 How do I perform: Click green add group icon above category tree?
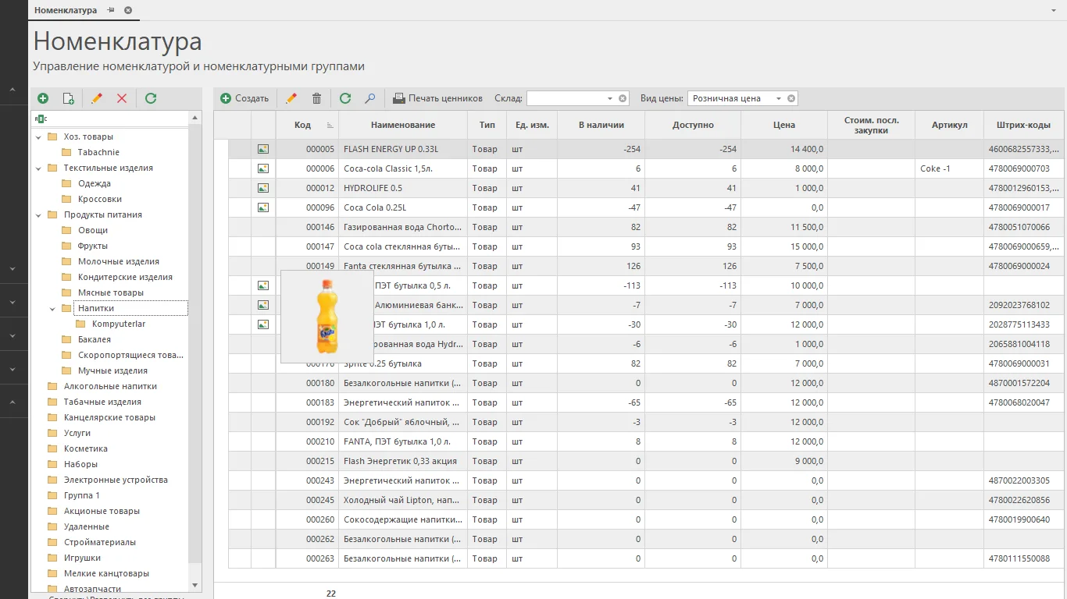[43, 98]
